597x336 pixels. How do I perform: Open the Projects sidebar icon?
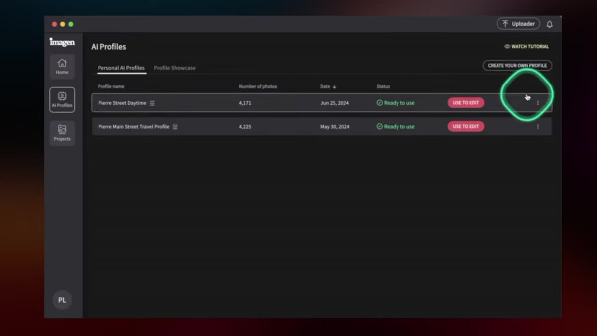62,133
